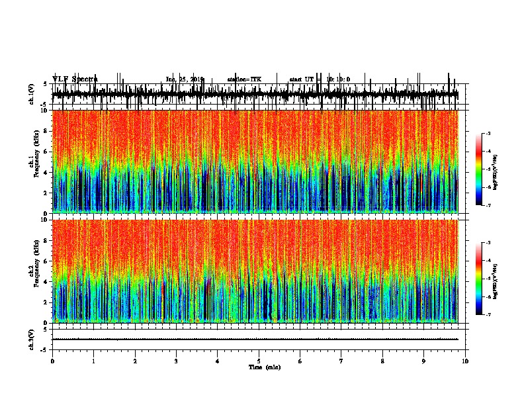Click the '-3' label on ch.1 colorbar
The width and height of the screenshot is (524, 405).
click(488, 134)
